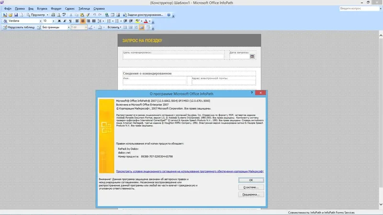This screenshot has height=215, width=383.
Task: Click the increase indent icon
Action: coord(131,21)
